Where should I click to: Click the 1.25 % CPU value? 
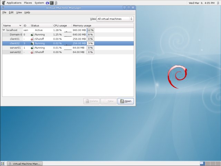[57, 34]
